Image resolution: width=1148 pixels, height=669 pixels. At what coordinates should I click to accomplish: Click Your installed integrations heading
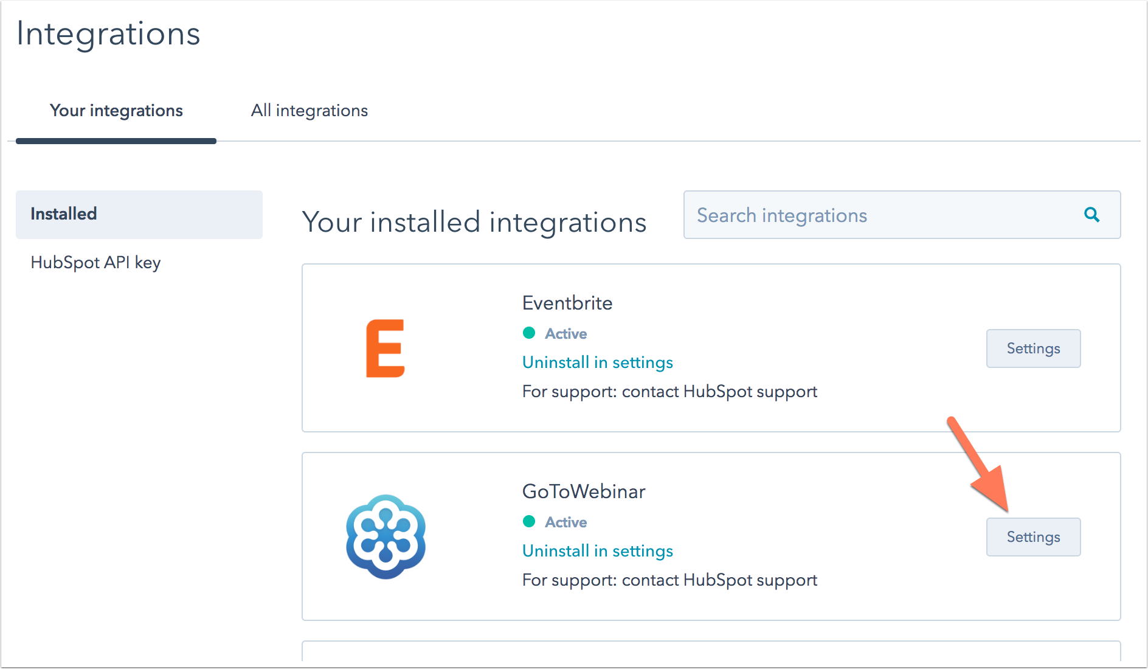click(474, 223)
